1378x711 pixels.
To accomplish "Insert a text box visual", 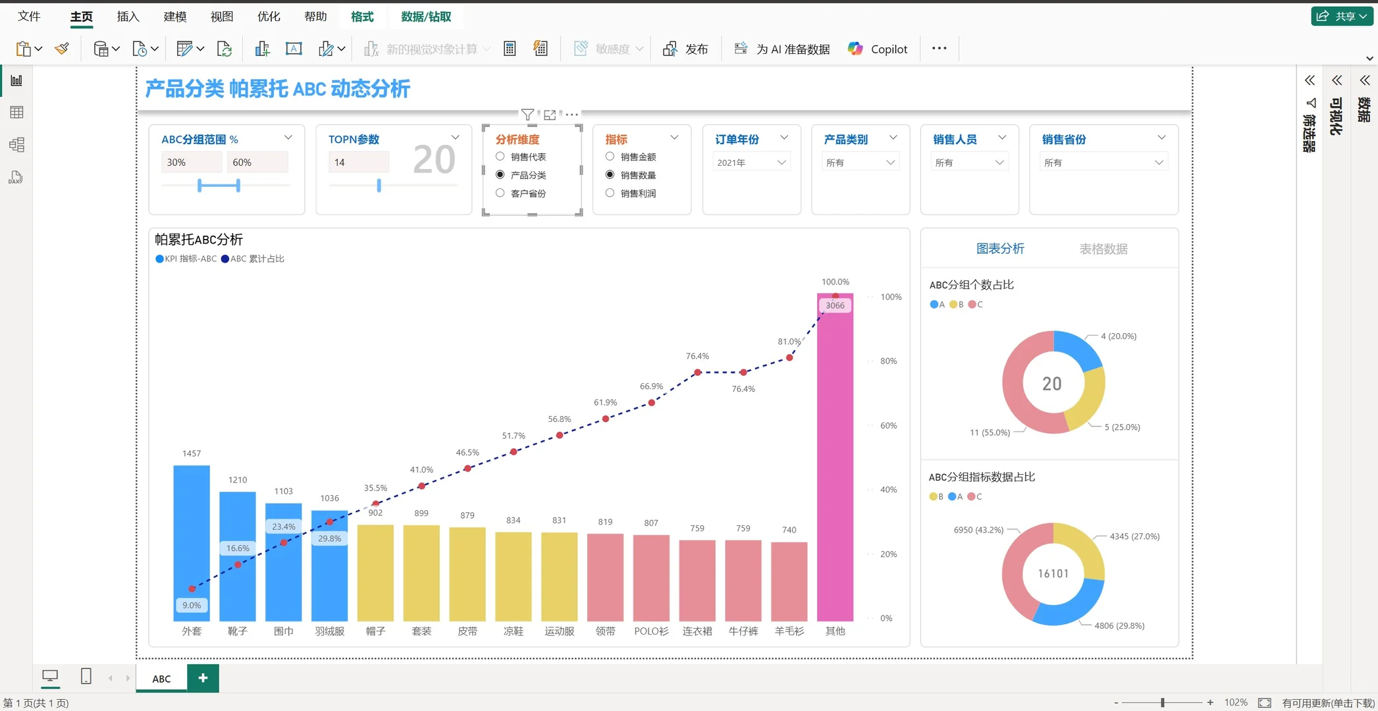I will [x=294, y=48].
